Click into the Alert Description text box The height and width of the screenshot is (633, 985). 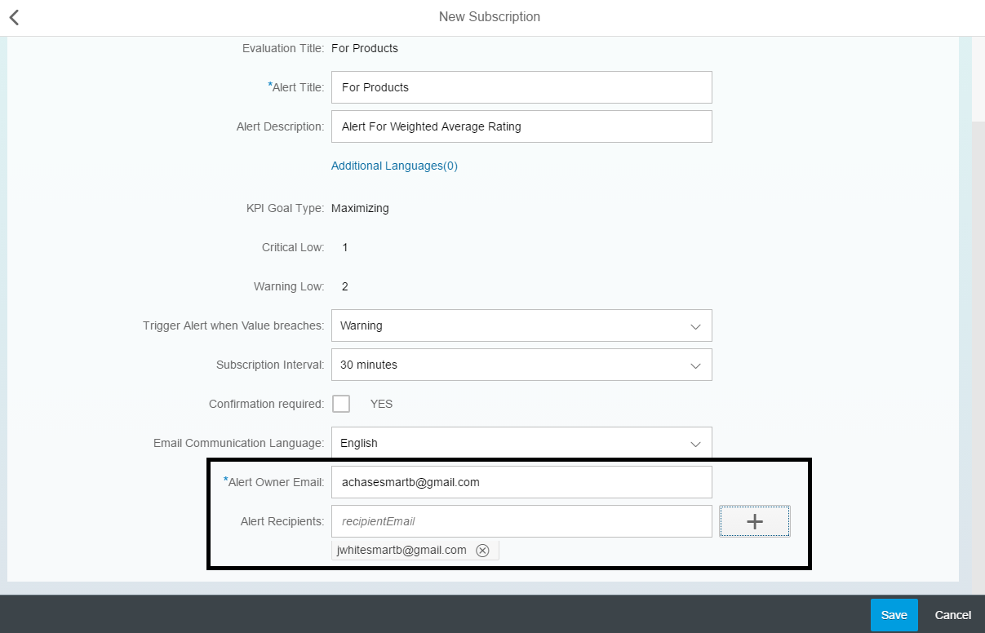521,126
